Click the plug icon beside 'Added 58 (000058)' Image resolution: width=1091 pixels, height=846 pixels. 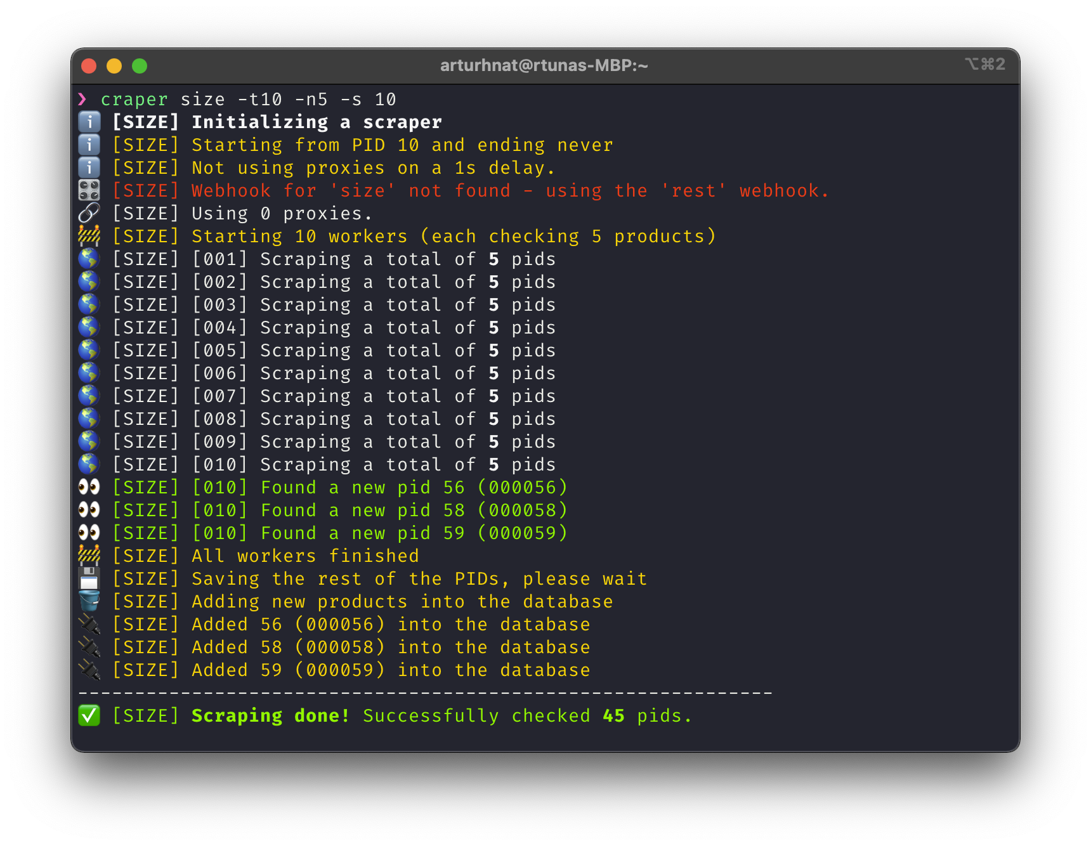(89, 647)
